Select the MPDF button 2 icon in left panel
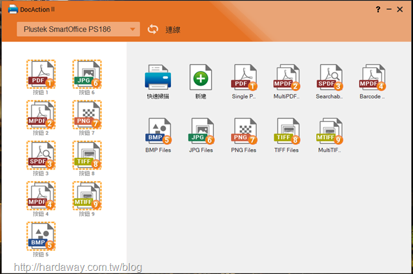 click(41, 115)
